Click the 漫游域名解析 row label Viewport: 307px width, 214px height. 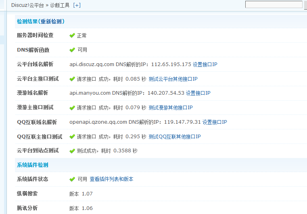pos(32,93)
